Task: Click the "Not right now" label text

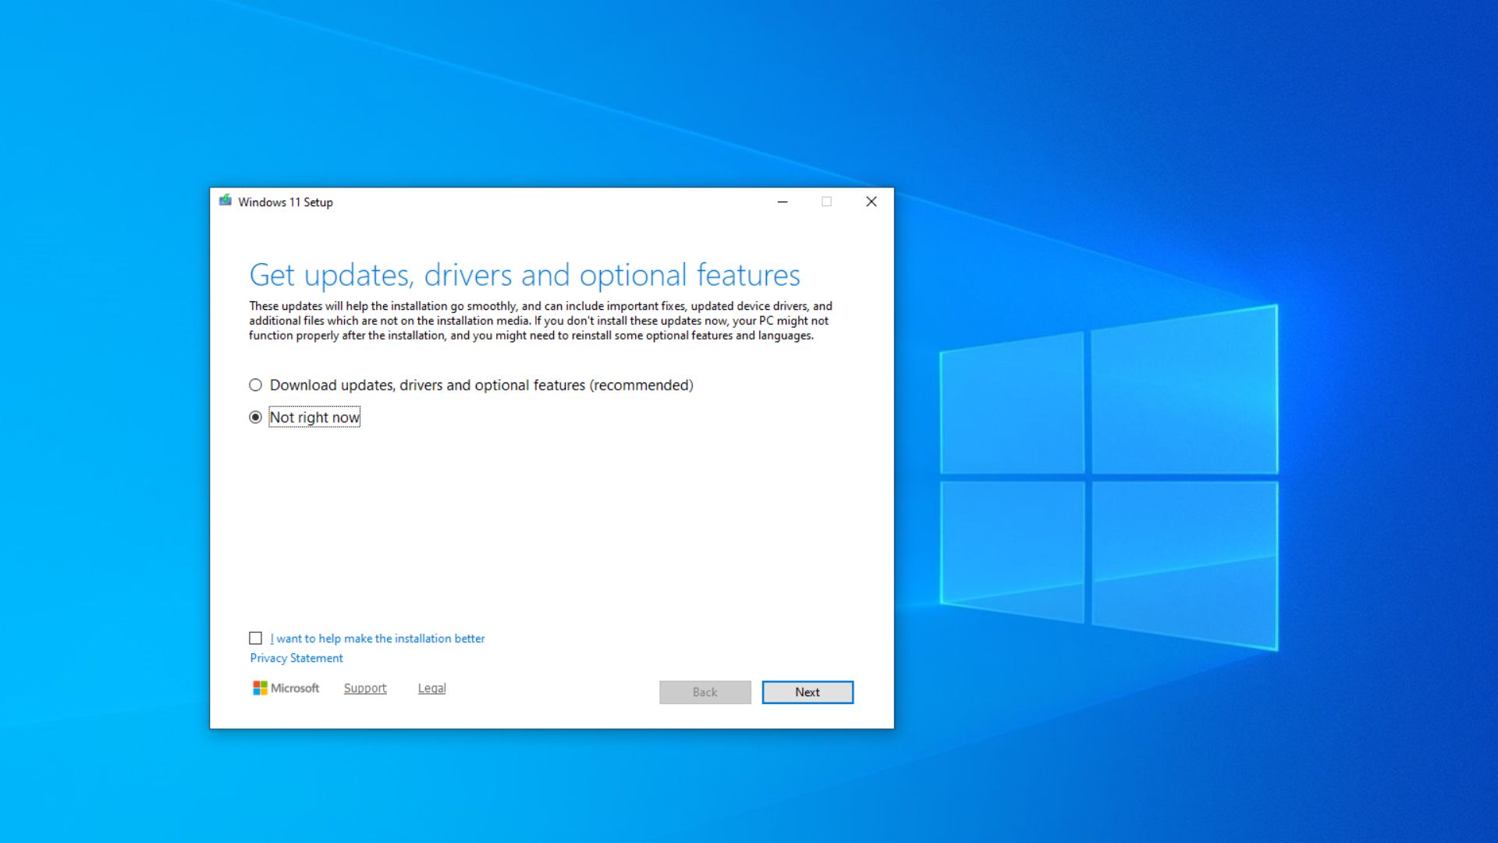Action: 314,417
